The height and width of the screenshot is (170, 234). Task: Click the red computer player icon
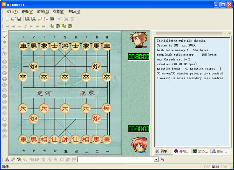pyautogui.click(x=27, y=19)
